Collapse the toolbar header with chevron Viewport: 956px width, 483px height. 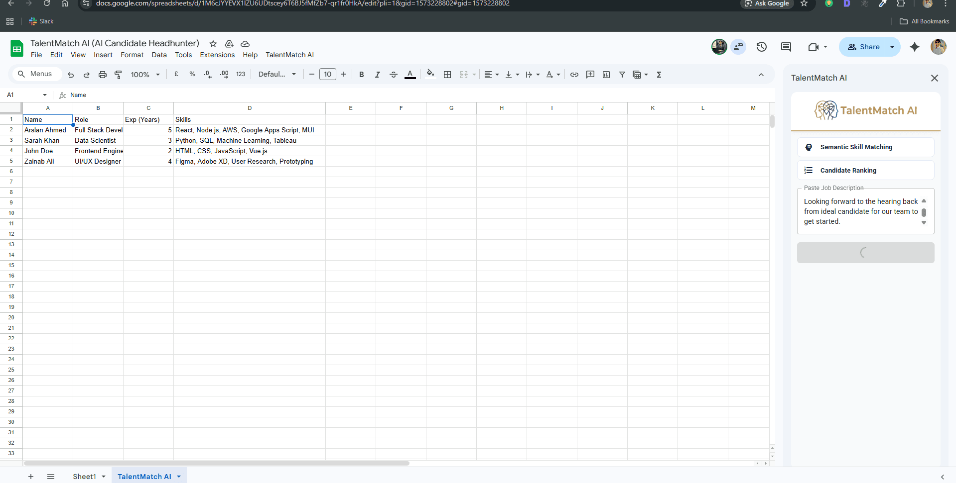[761, 75]
